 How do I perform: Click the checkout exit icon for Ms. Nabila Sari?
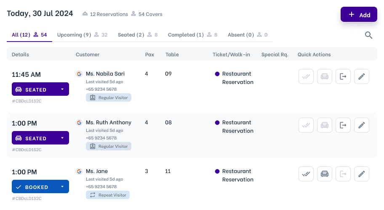pyautogui.click(x=343, y=76)
